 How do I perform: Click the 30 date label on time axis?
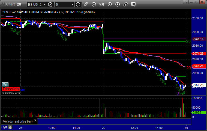[186, 128]
